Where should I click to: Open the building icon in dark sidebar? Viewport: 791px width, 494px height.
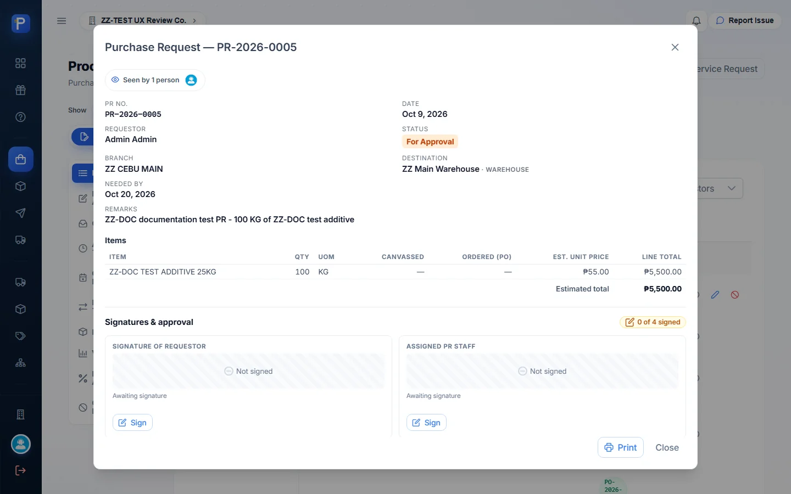(21, 414)
